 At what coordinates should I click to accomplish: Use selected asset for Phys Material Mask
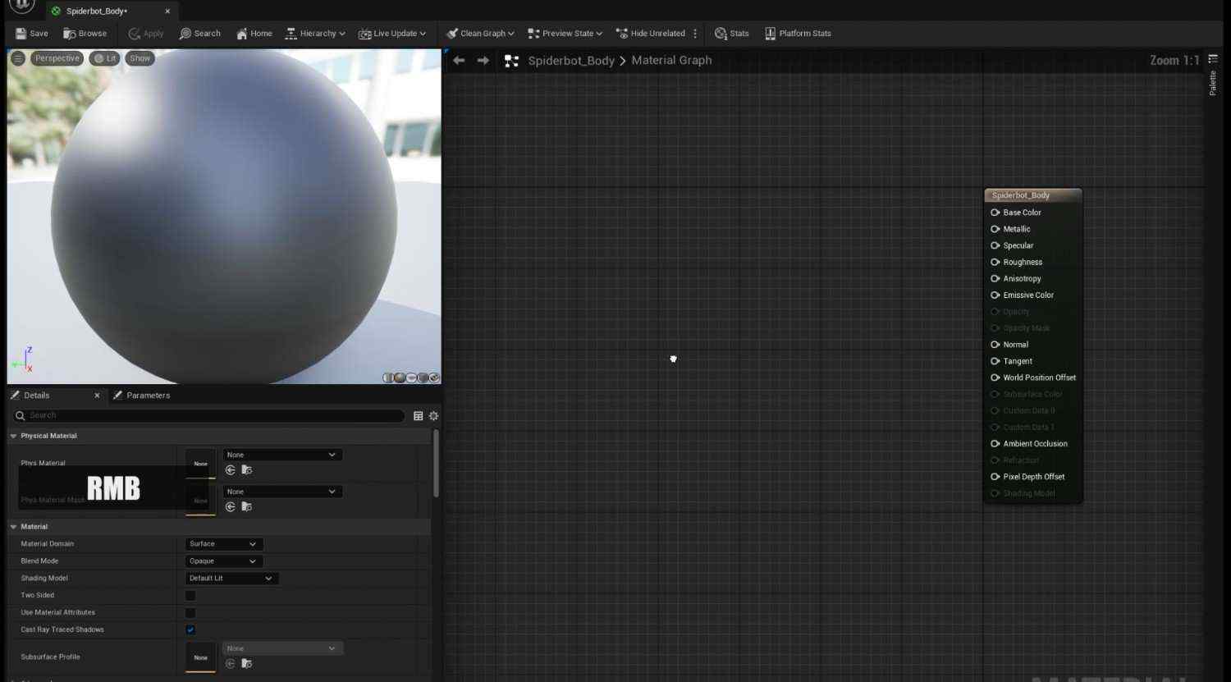(x=230, y=507)
